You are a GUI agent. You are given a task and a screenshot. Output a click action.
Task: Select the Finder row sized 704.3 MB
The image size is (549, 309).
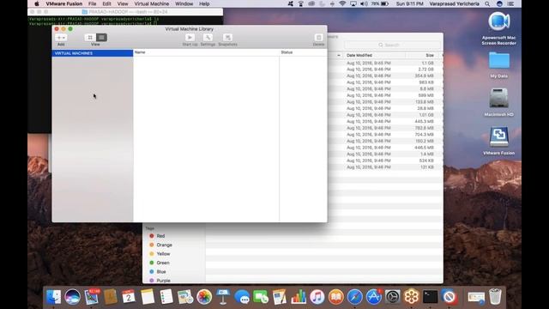[385, 135]
